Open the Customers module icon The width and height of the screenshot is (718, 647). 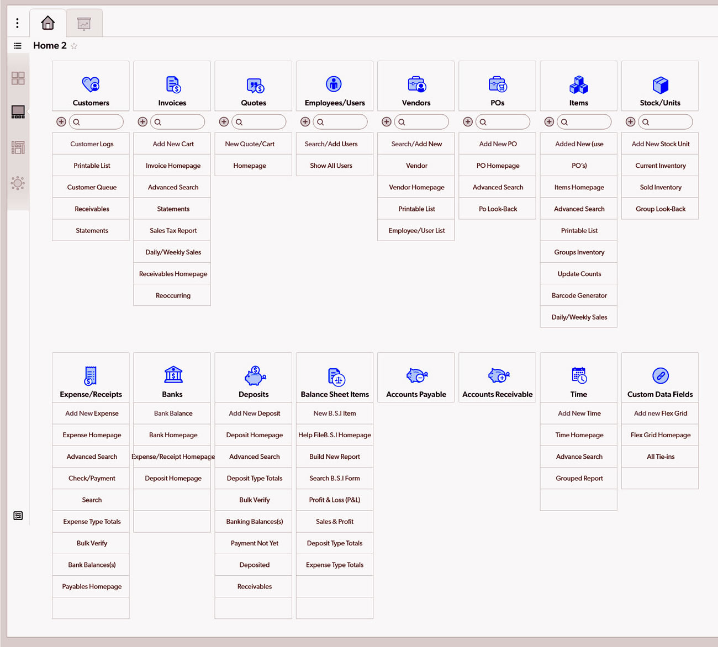pos(91,84)
